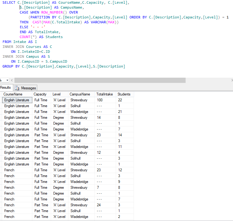Viewport: 233px width, 221px height.
Task: Click the first French CourseName cell
Action: click(9, 170)
